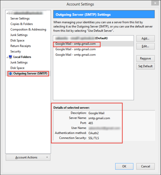Close the Account Settings window
Viewport: 161px width, 175px height.
click(x=155, y=3)
